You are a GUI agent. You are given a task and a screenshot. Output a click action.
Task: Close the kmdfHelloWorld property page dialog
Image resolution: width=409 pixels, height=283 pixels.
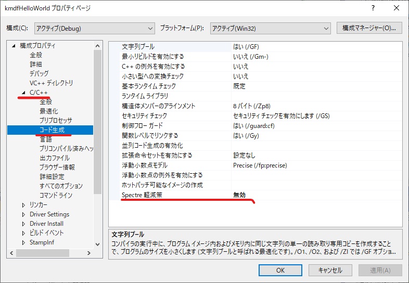coord(396,8)
